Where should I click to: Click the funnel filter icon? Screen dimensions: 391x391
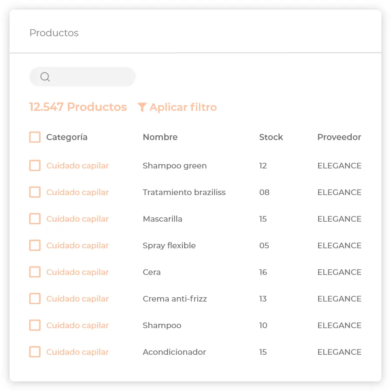(142, 107)
